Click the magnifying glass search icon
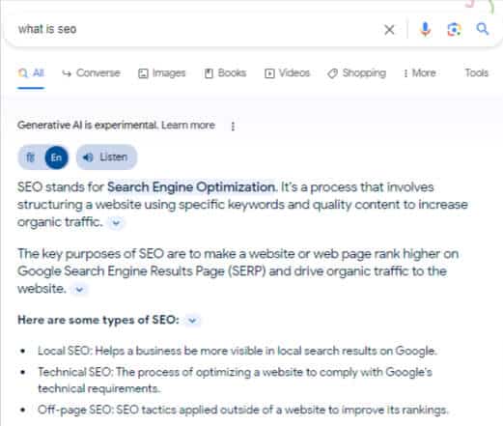This screenshot has width=503, height=426. click(483, 29)
